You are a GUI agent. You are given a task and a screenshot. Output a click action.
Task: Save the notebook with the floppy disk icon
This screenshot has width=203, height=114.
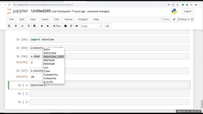[9, 26]
